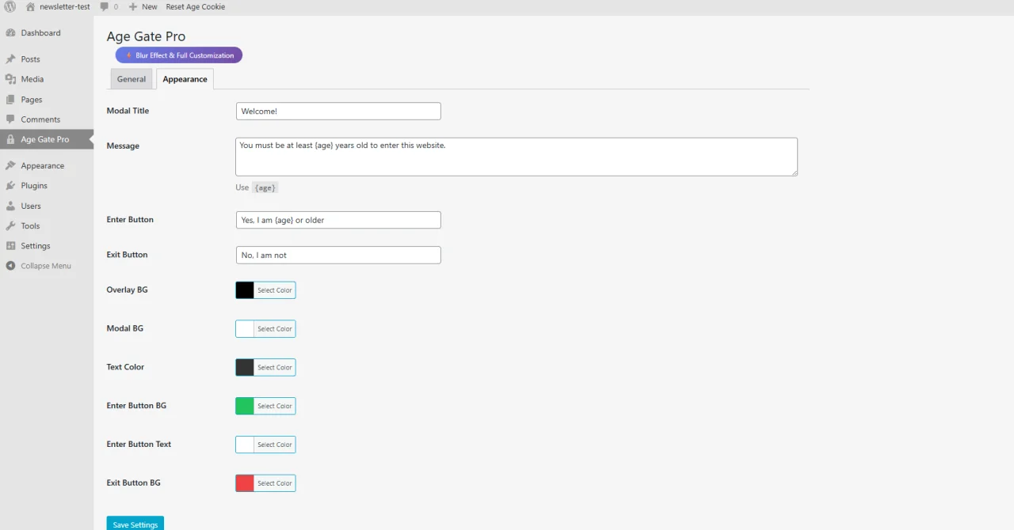Screen dimensions: 1014x530
Task: Open Select Color for Overlay BG
Action: coord(275,290)
